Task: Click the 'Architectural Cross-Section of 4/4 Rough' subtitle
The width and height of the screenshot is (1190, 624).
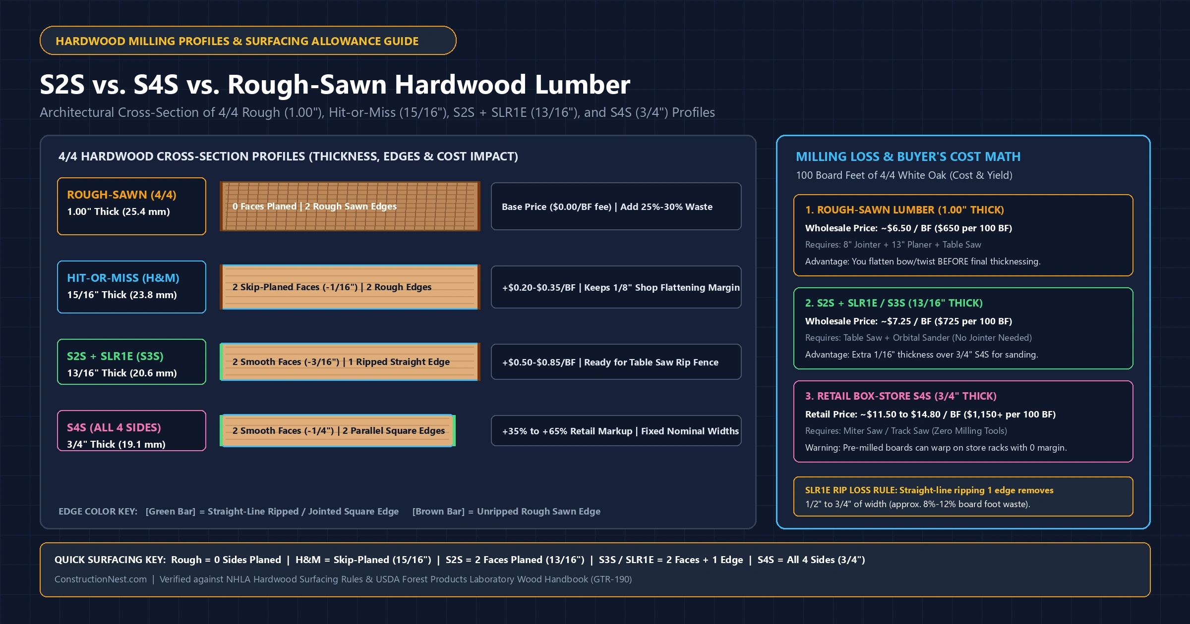Action: (377, 112)
